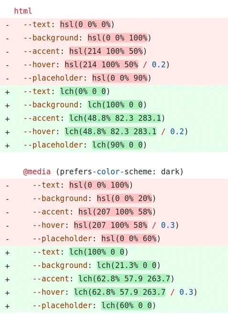Select added --accent lch(62.8% 57.9 263.7) value
This screenshot has width=228, height=325.
click(x=126, y=279)
